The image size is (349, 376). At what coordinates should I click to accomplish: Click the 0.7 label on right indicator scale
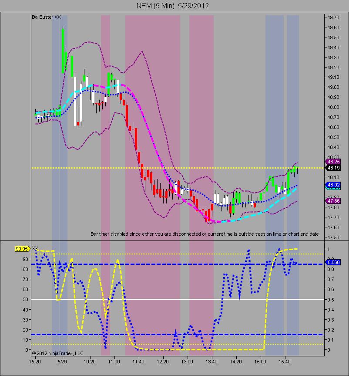(330, 279)
